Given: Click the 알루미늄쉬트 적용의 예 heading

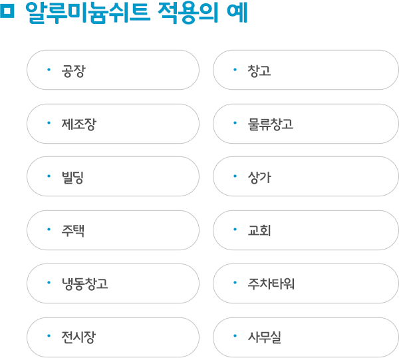Looking at the screenshot, I should [136, 13].
